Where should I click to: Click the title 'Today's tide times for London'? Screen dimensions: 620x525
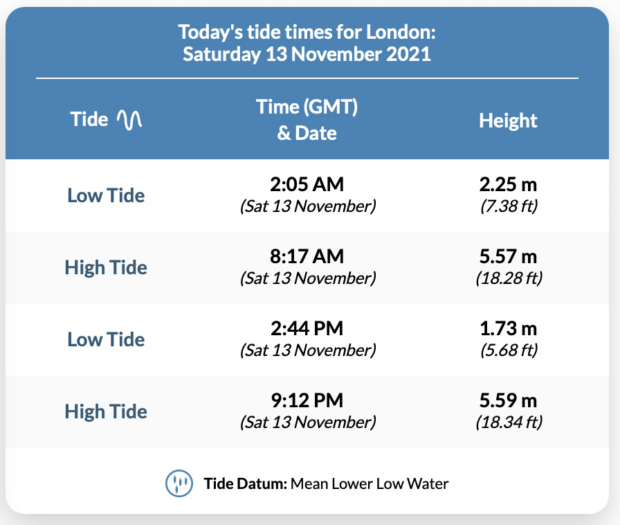[307, 32]
